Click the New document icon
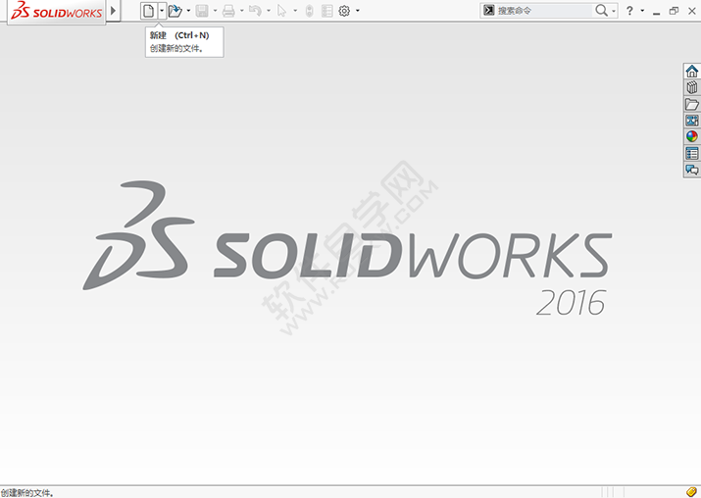The image size is (701, 498). (x=148, y=11)
